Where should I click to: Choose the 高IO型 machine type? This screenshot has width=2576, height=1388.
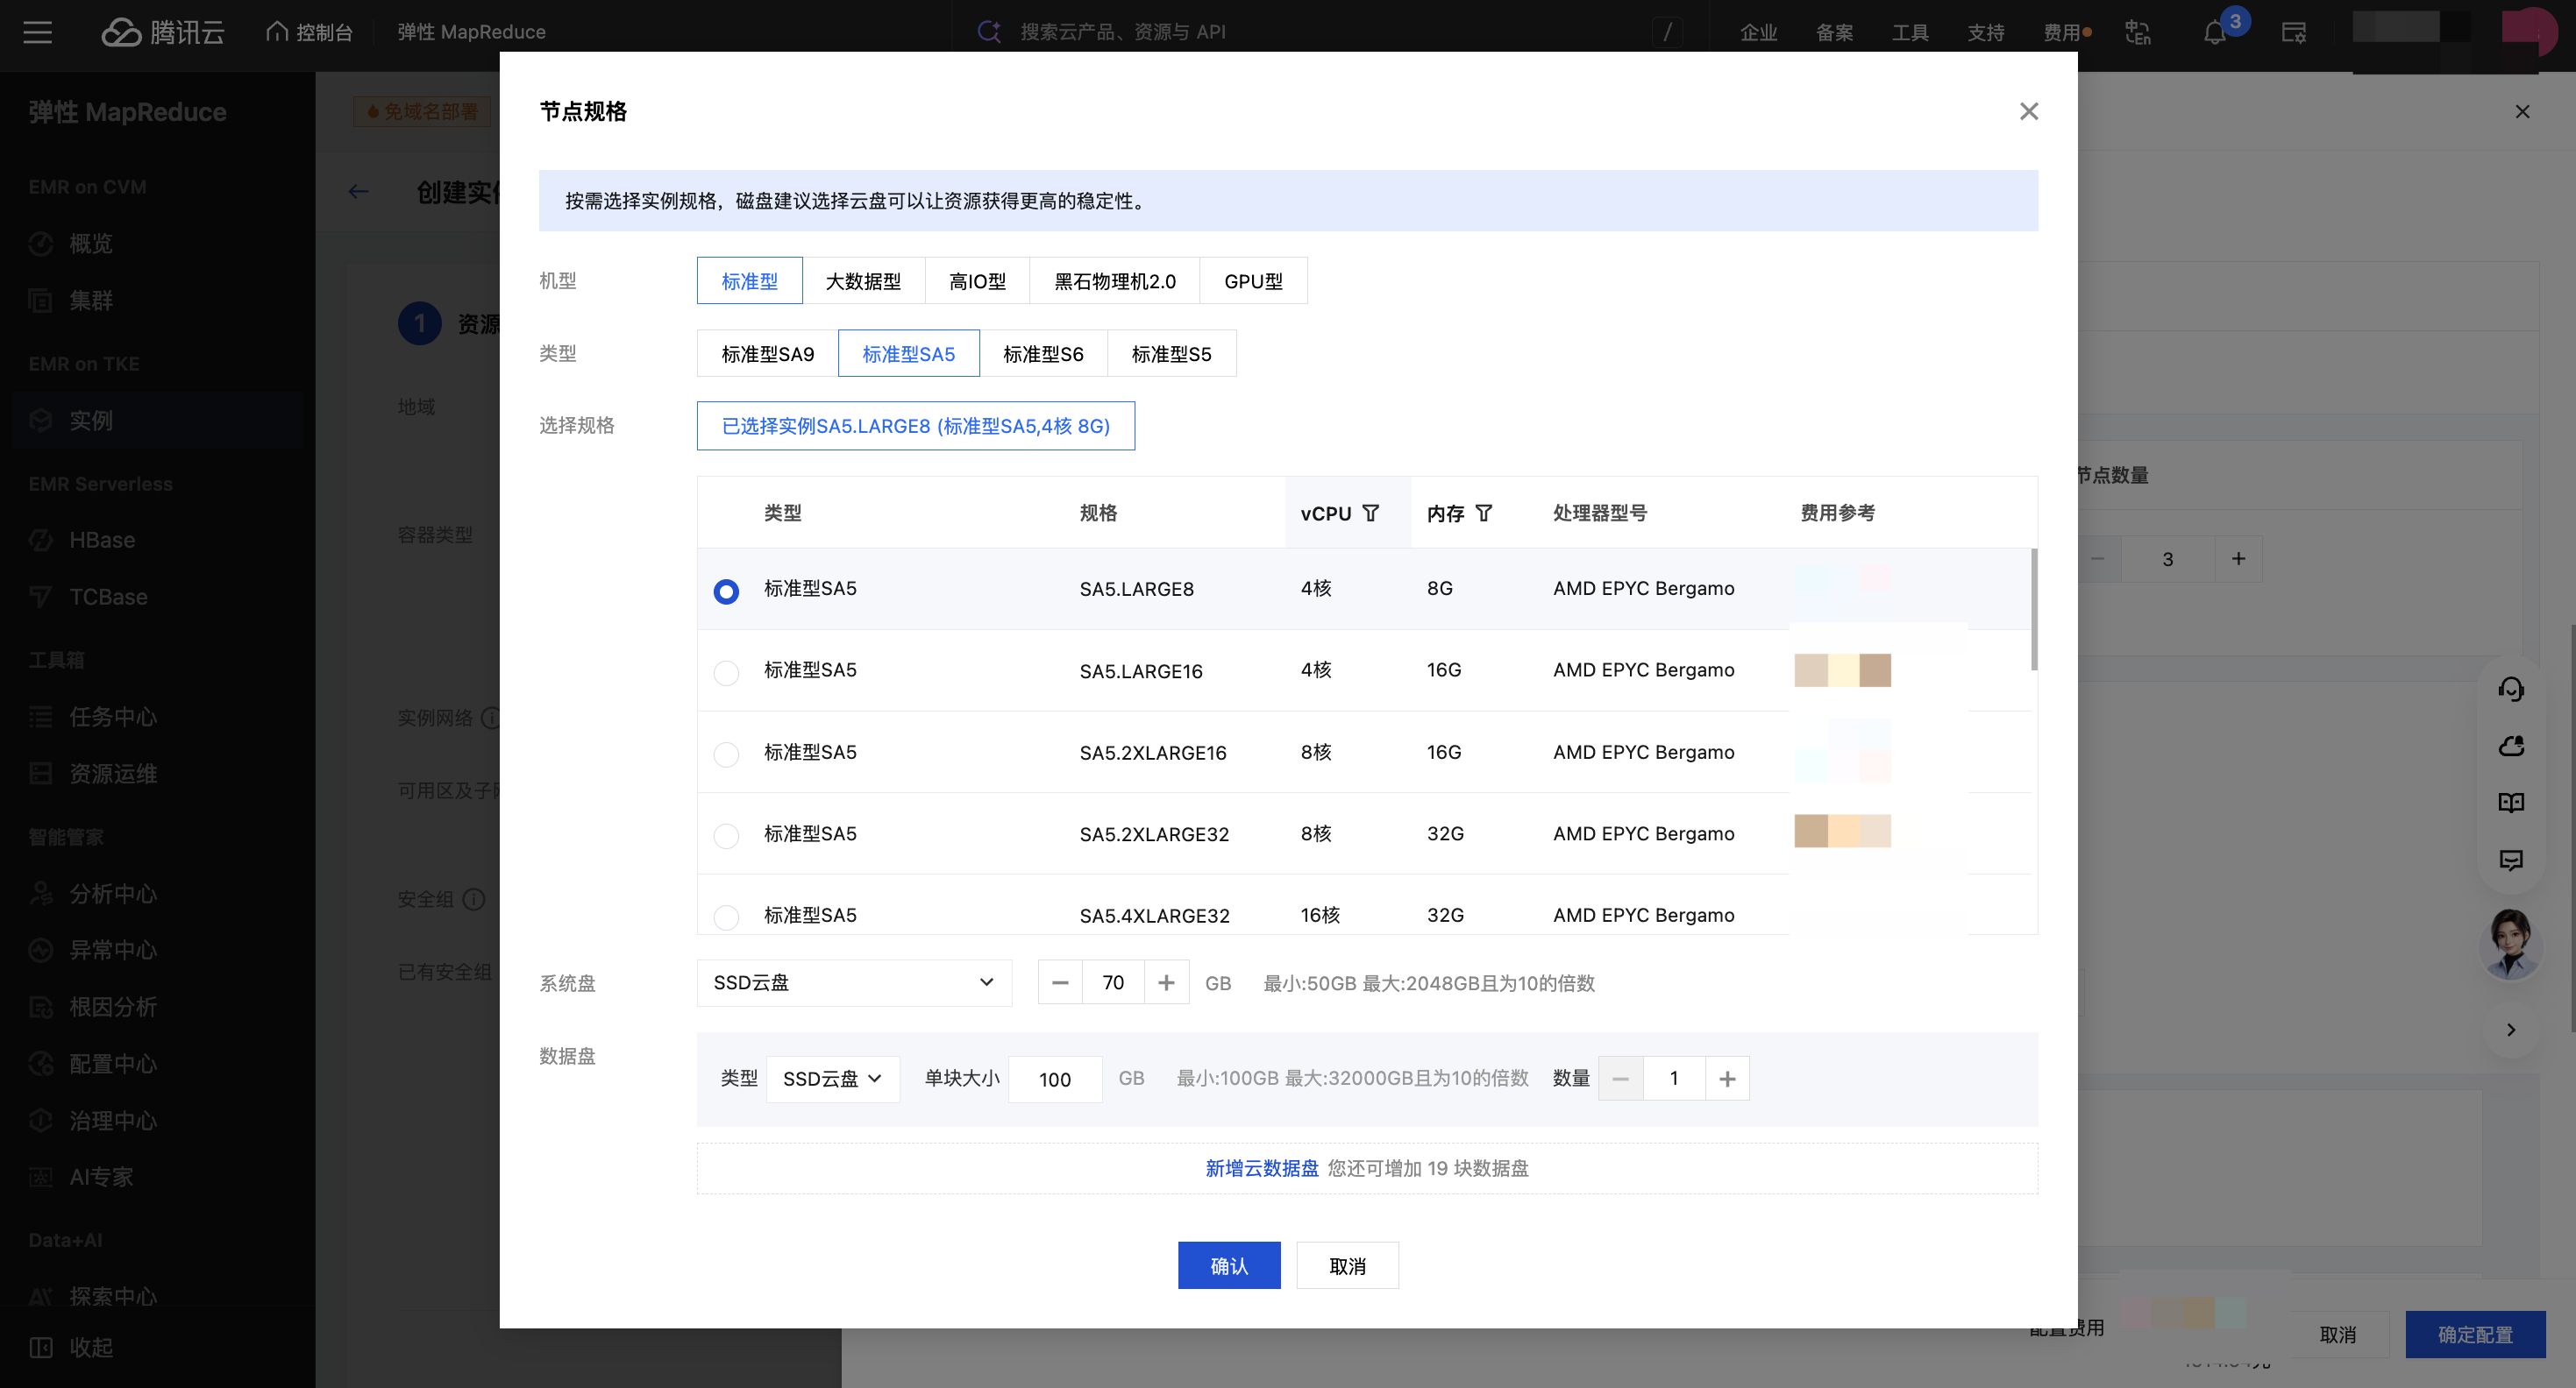(977, 280)
